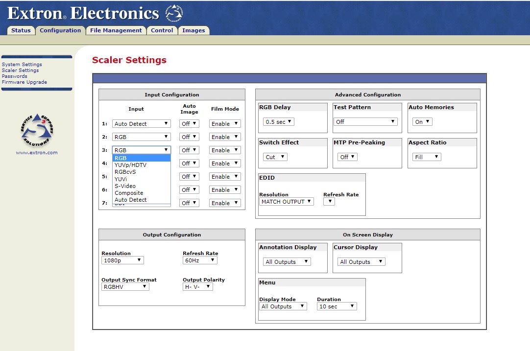This screenshot has width=530, height=351.
Task: Open Film Mode dropdown for Input 2
Action: tap(225, 137)
